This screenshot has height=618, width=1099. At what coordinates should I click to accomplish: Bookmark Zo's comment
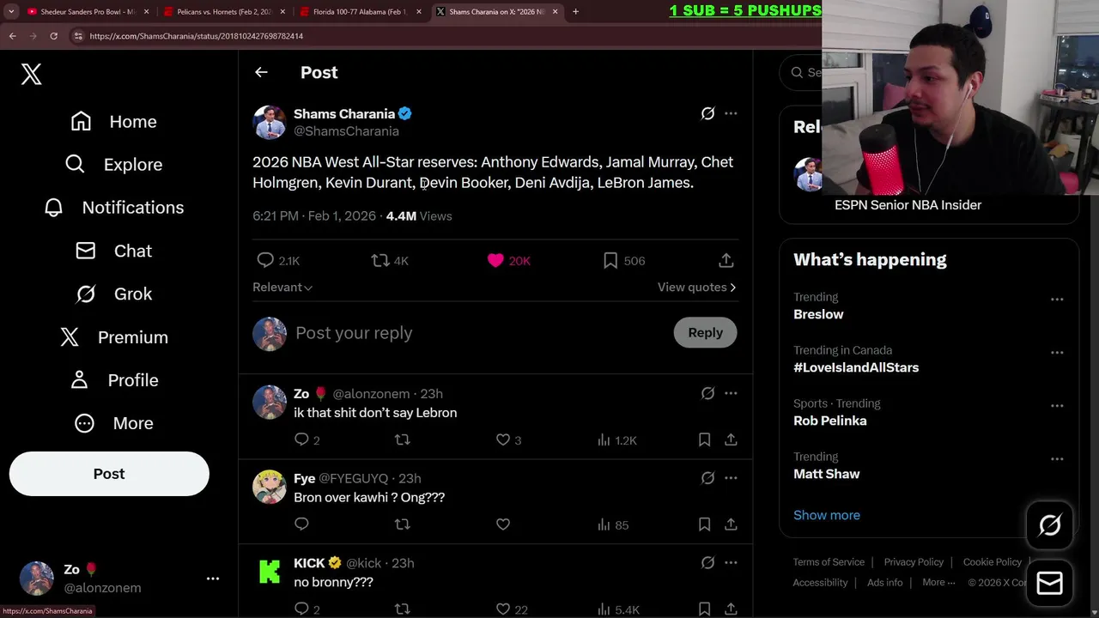point(704,439)
